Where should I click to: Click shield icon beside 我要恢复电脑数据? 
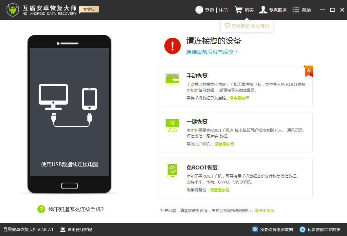[x=255, y=229]
